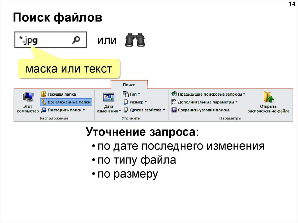Click the Сохранить условия поиска diskette icon
Image resolution: width=298 pixels, height=223 pixels.
[x=175, y=110]
